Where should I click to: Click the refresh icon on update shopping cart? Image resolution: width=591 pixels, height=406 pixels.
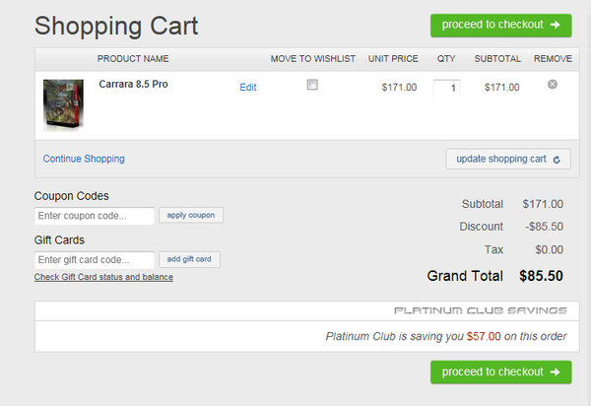pyautogui.click(x=557, y=159)
